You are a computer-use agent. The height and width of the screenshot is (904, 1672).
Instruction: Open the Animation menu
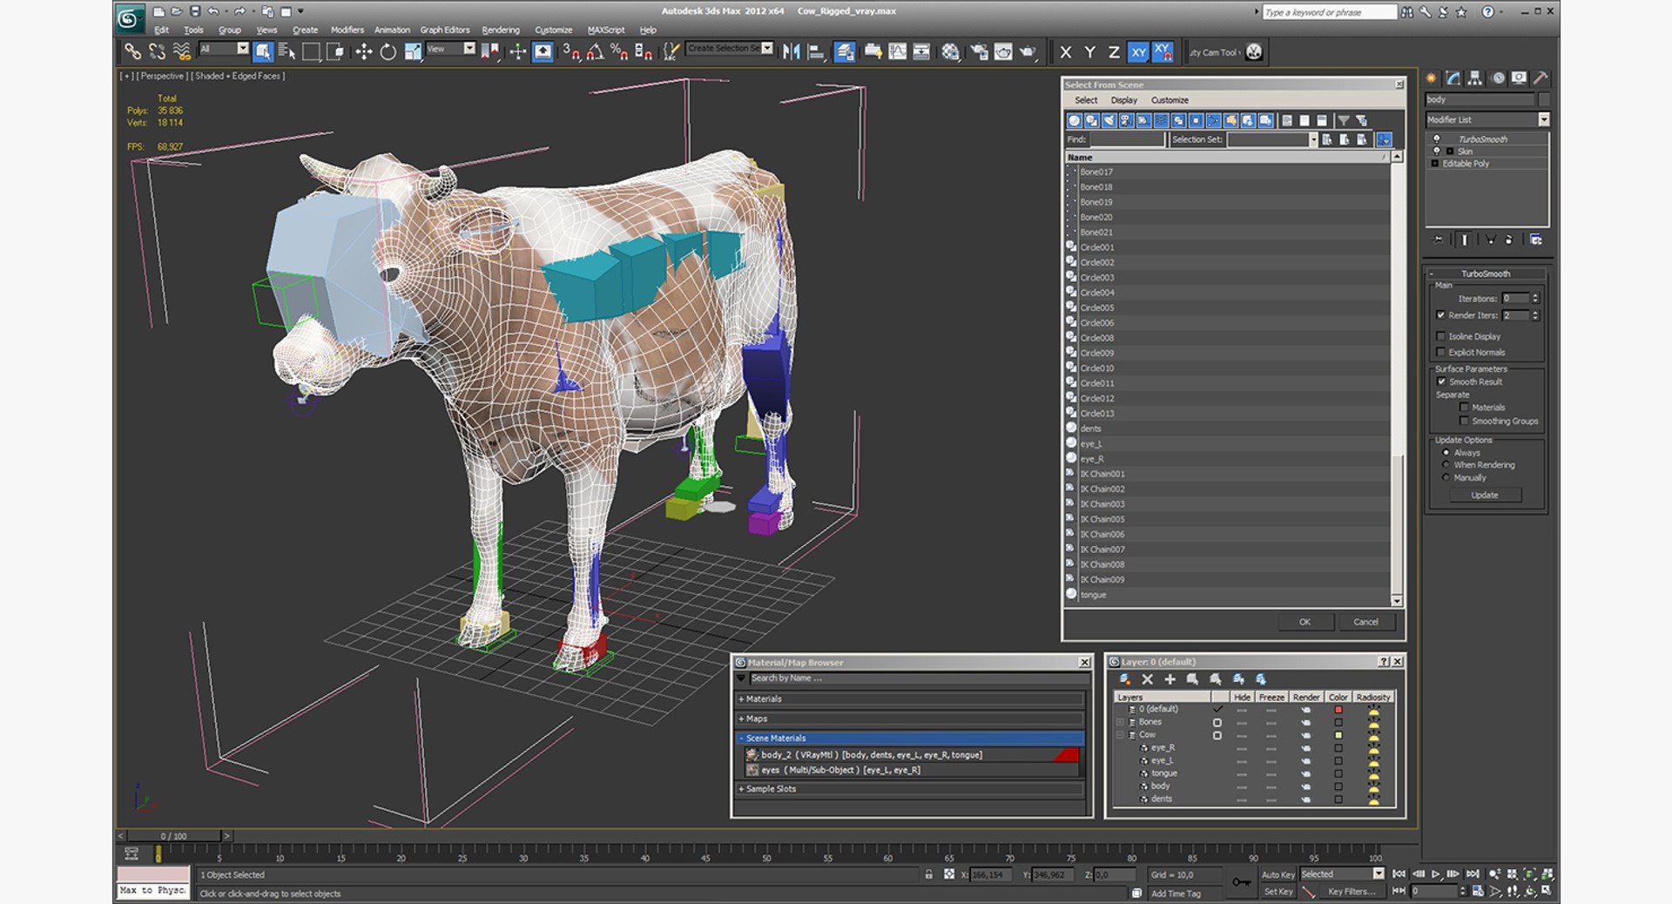click(x=392, y=30)
